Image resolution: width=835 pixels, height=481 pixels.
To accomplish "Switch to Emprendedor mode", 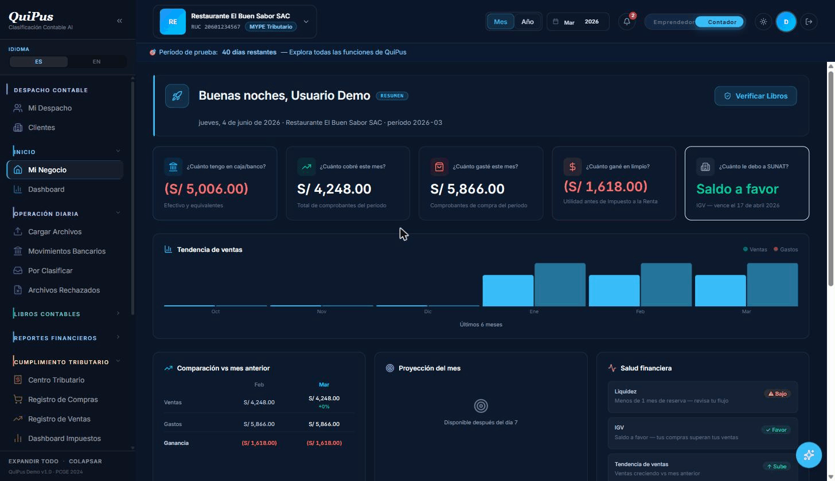I will [673, 22].
